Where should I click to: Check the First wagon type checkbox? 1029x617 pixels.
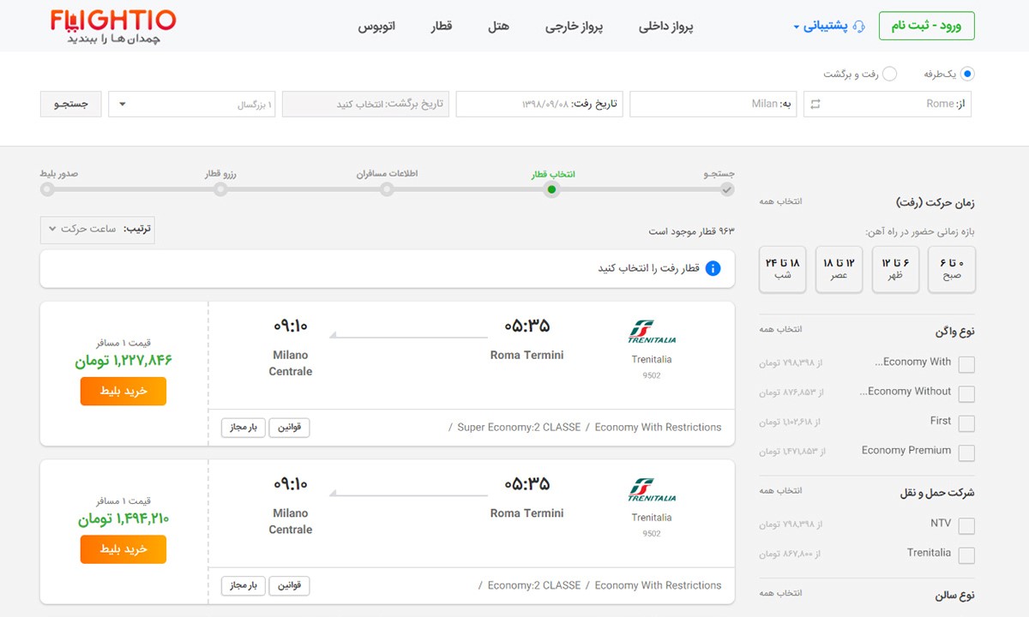pos(966,423)
